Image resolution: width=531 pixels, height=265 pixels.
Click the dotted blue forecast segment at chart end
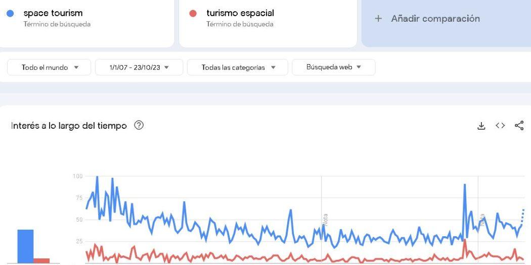click(x=523, y=218)
